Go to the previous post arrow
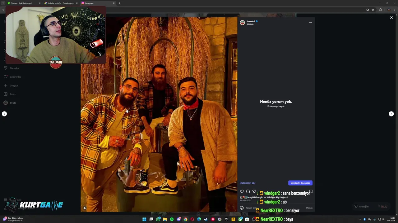The width and height of the screenshot is (398, 223). tap(4, 114)
